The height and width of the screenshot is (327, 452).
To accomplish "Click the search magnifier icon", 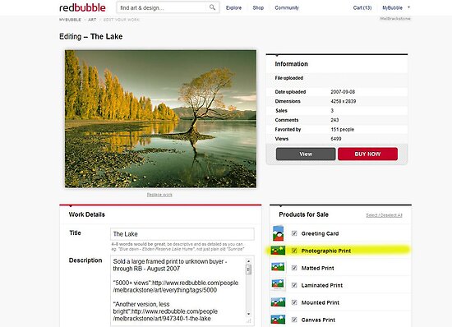I will (x=212, y=7).
